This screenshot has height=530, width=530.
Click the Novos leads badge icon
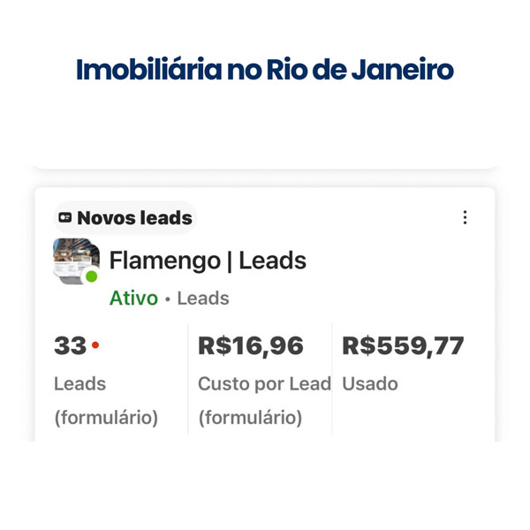[x=65, y=217]
